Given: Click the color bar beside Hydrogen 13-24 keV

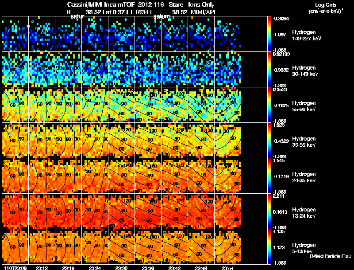Looking at the screenshot, I should click(269, 211).
